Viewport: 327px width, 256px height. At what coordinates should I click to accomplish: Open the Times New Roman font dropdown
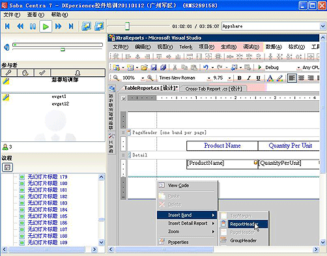click(209, 78)
